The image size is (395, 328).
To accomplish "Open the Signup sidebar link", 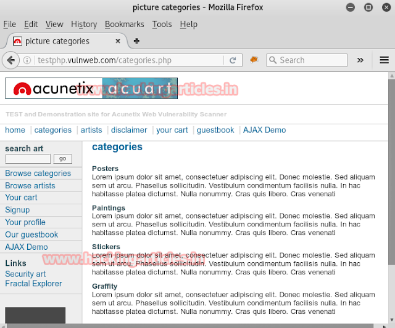I will pyautogui.click(x=17, y=210).
